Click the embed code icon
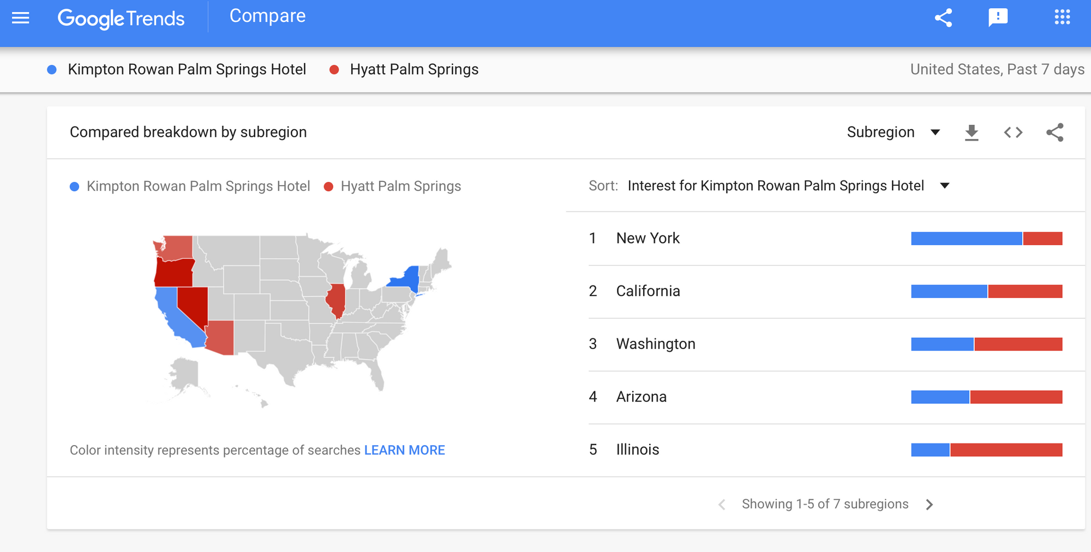Viewport: 1091px width, 552px height. (x=1013, y=132)
